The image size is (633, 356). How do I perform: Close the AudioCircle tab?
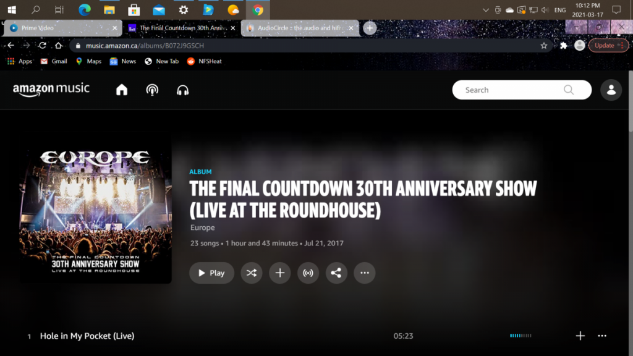pos(351,28)
